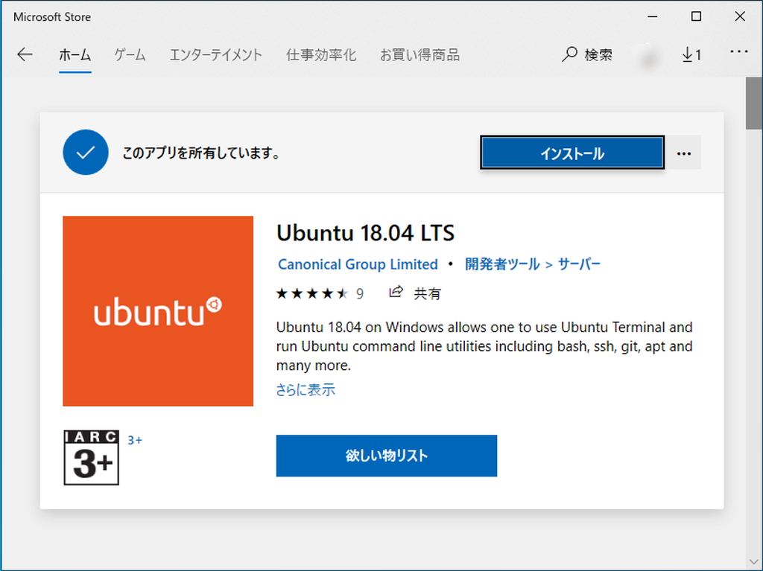Click the blue checkmark ownership icon
Viewport: 763px width, 571px height.
click(86, 152)
